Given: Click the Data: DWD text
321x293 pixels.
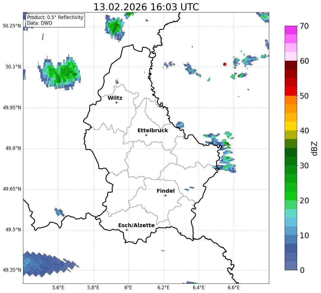Looking at the screenshot, I should [x=40, y=23].
